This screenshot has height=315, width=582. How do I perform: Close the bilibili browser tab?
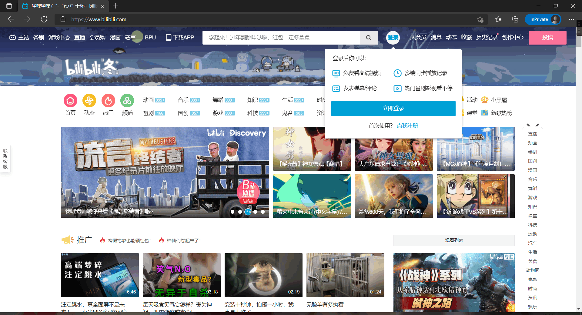tap(102, 6)
